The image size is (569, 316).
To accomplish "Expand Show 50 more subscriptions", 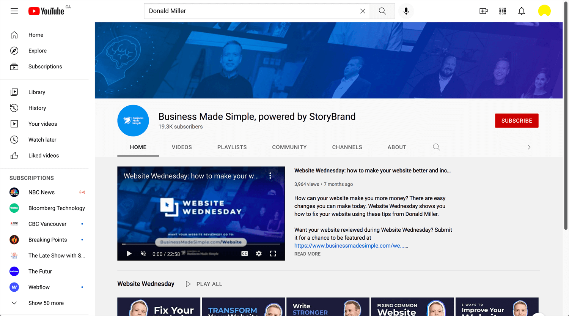I will tap(44, 303).
